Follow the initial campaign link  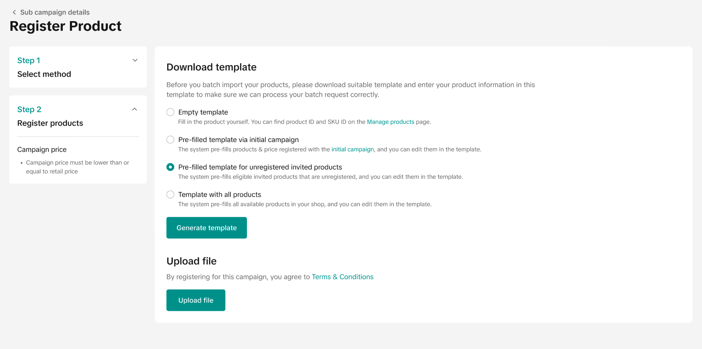point(353,149)
